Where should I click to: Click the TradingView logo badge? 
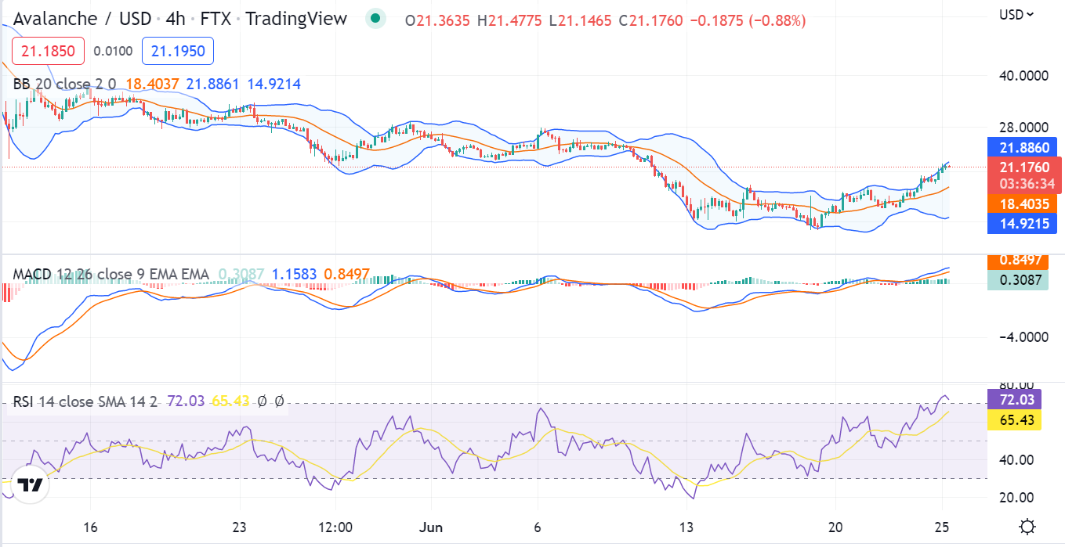click(30, 485)
